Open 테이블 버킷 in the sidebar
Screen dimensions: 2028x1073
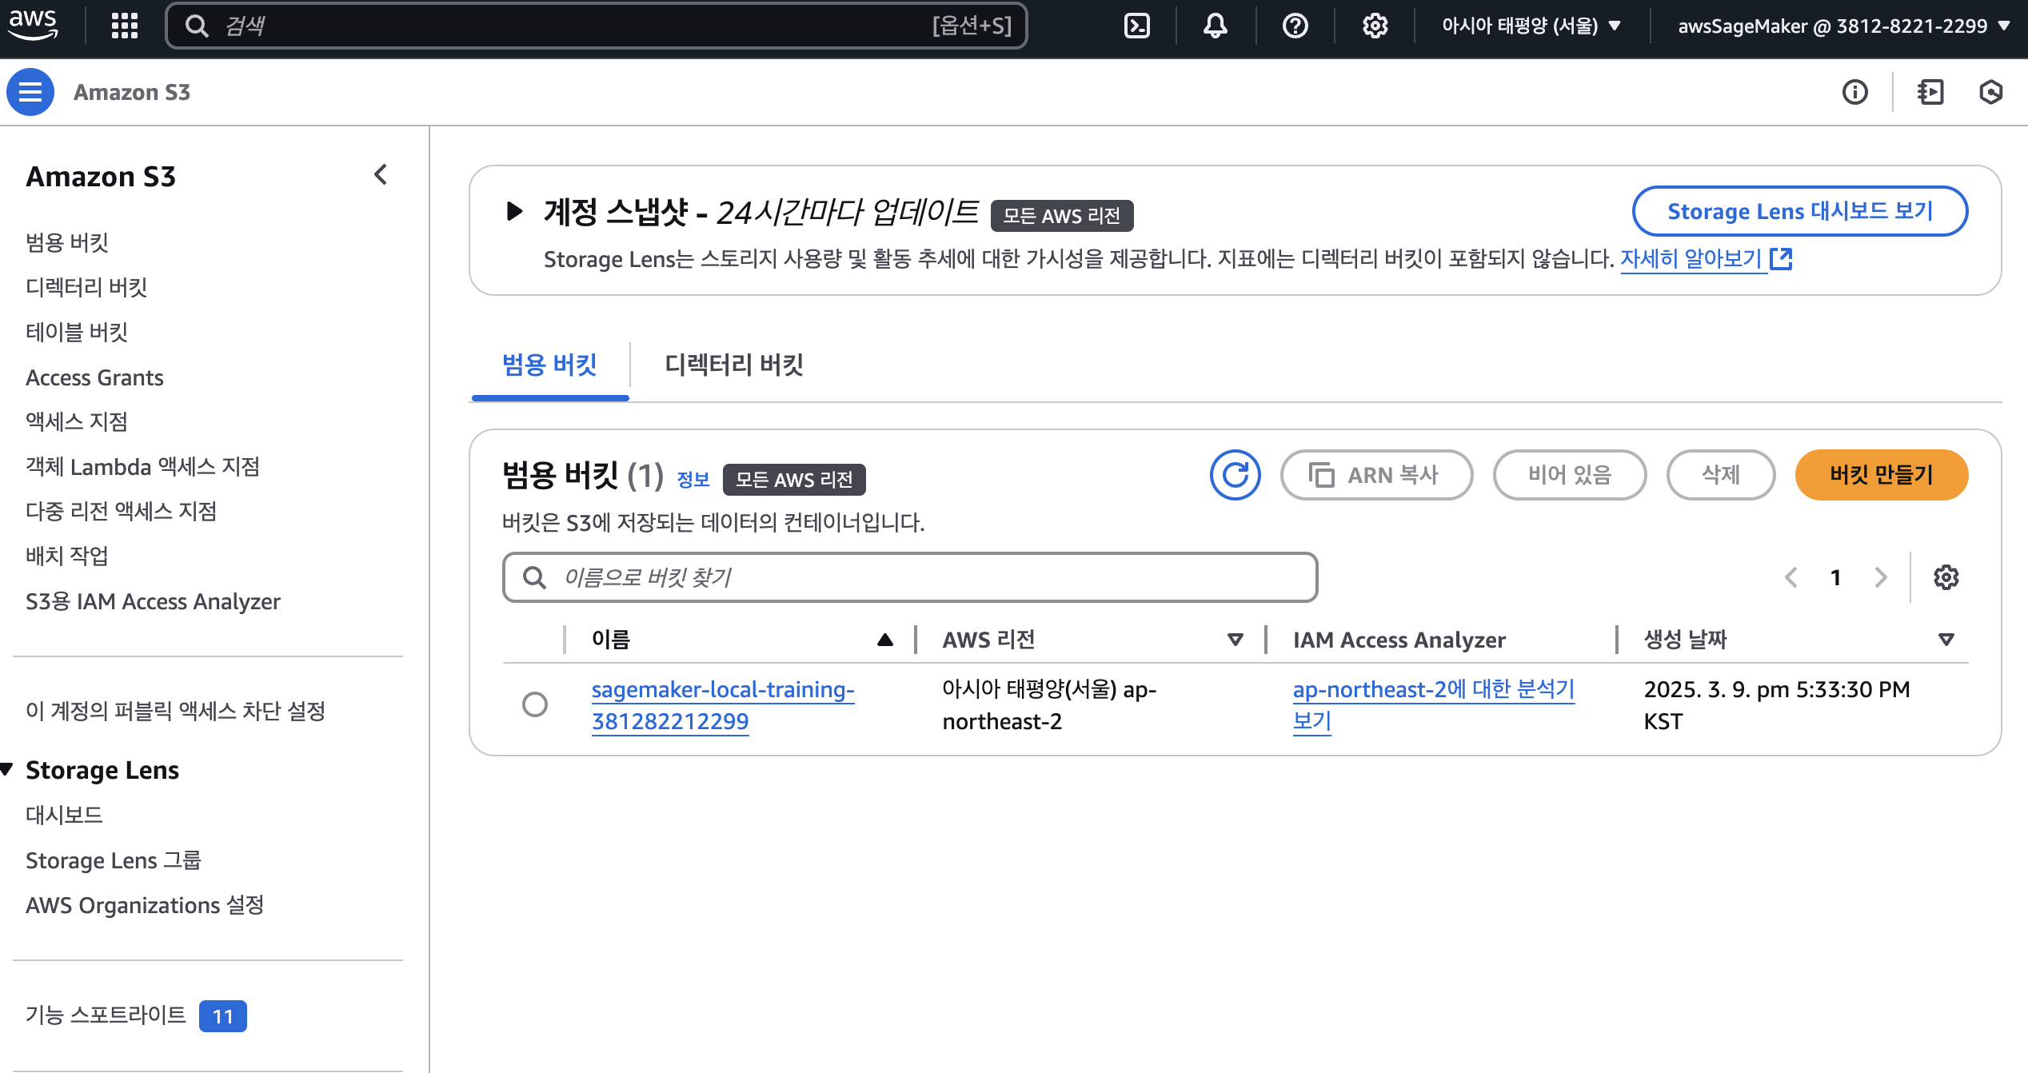click(77, 332)
